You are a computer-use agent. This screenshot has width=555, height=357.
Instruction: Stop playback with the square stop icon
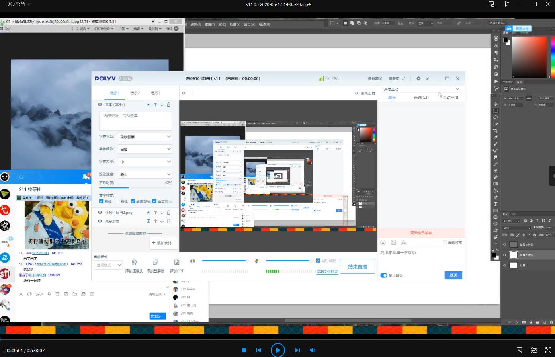244,350
